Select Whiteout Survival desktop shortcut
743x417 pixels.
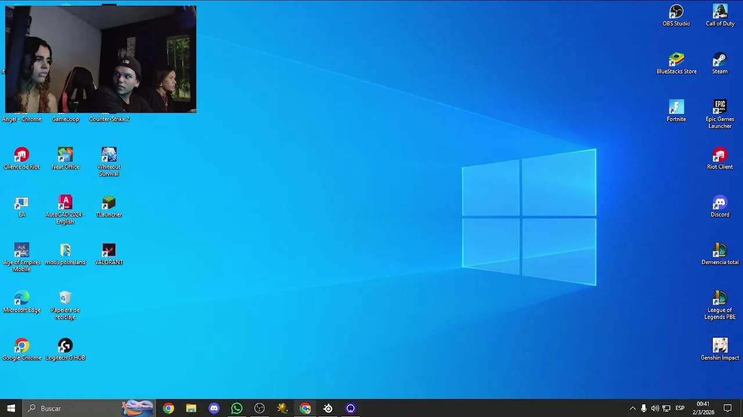point(109,162)
